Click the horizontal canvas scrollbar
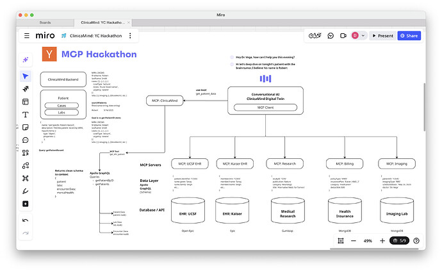 374,249
